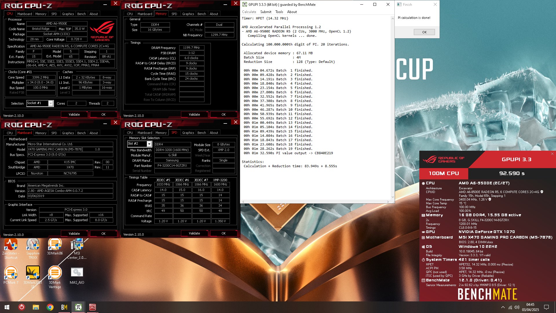Screen dimensions: 556x313
Task: Minimize the CPU tab CPU-Z window
Action: 105,4
